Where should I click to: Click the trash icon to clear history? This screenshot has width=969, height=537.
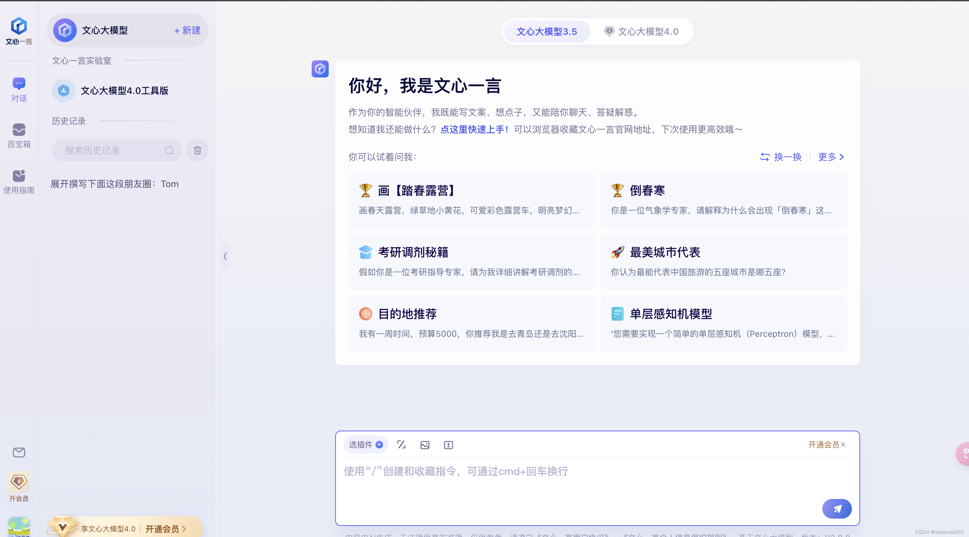point(197,150)
